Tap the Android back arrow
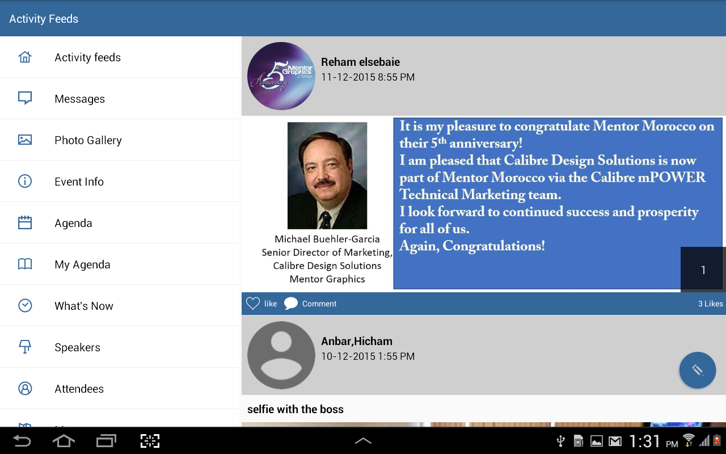This screenshot has height=454, width=726. click(22, 441)
